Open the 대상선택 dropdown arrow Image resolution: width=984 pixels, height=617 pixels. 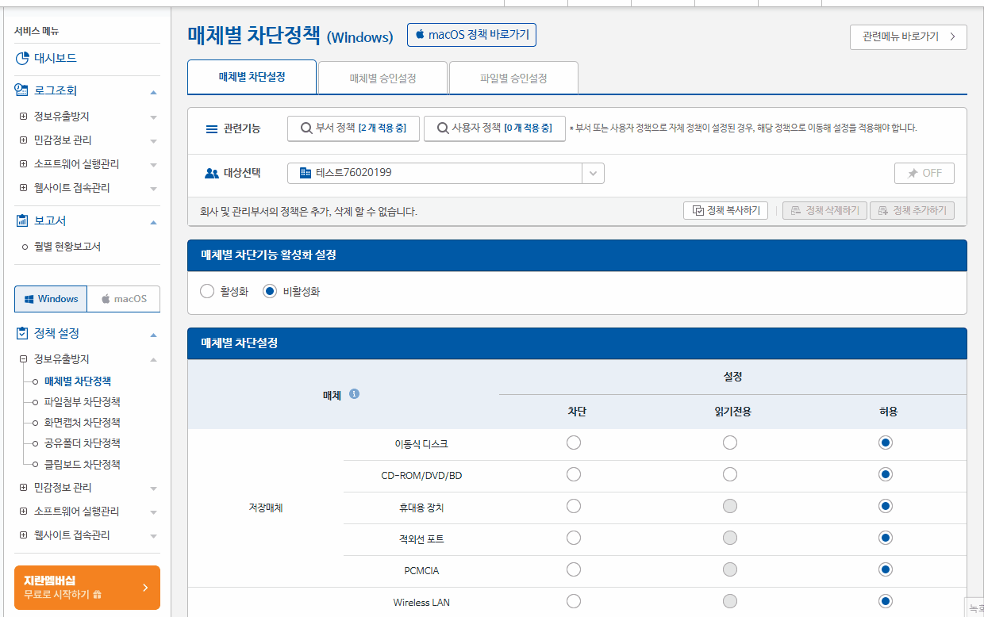point(592,173)
